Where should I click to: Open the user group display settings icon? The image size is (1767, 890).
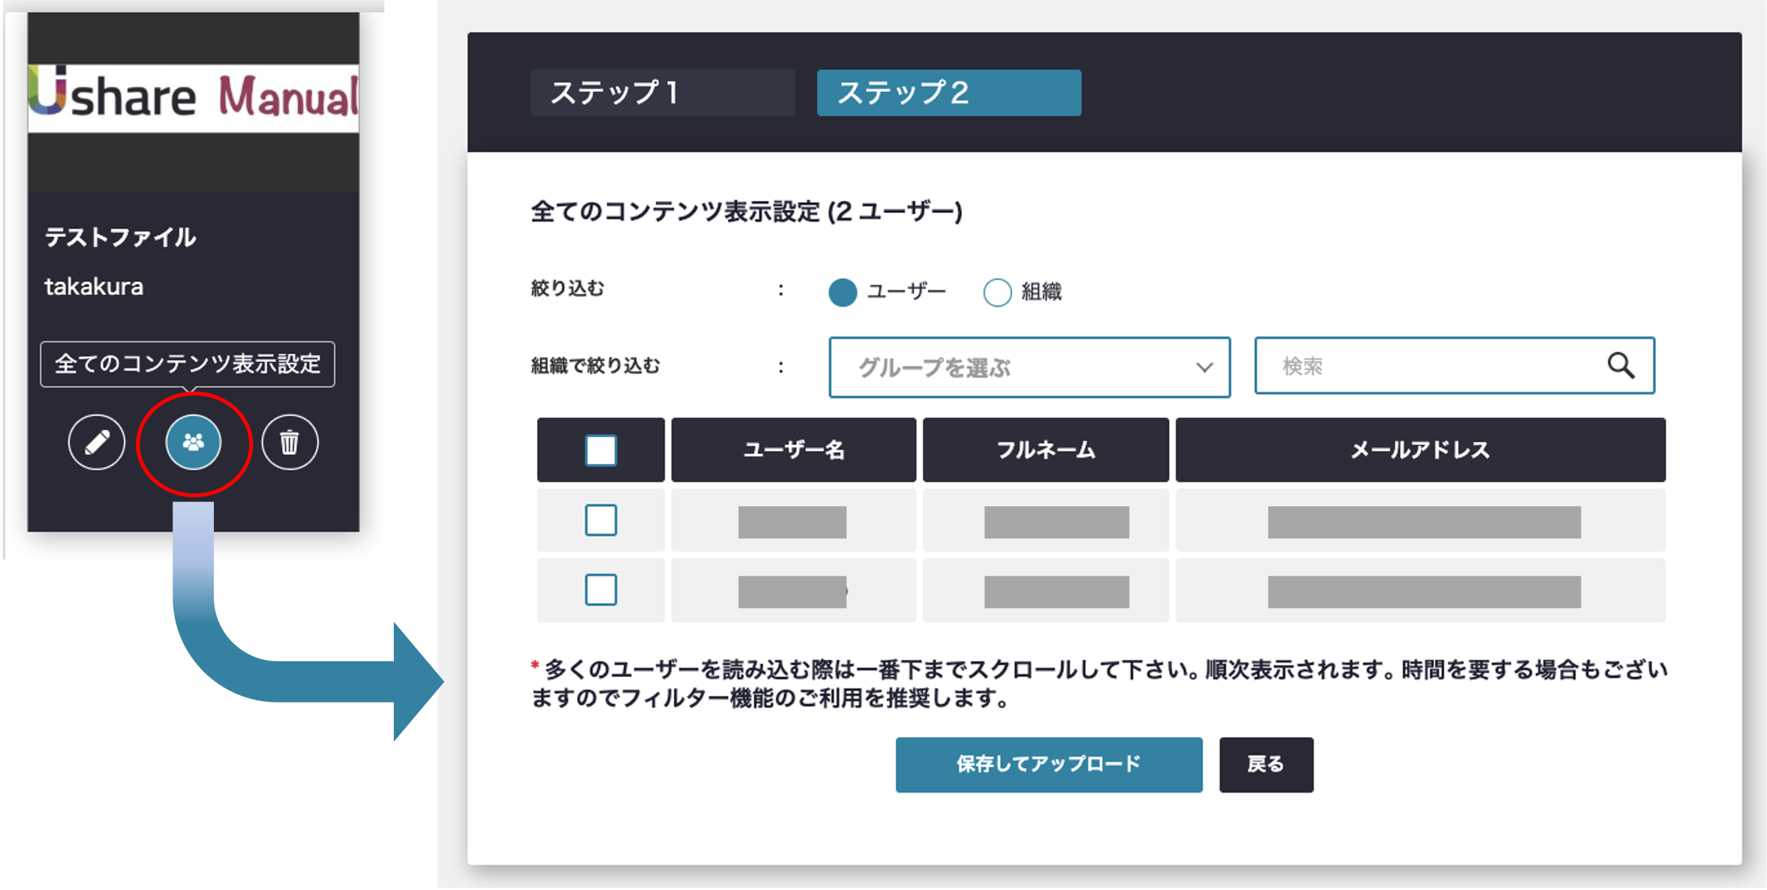[194, 442]
